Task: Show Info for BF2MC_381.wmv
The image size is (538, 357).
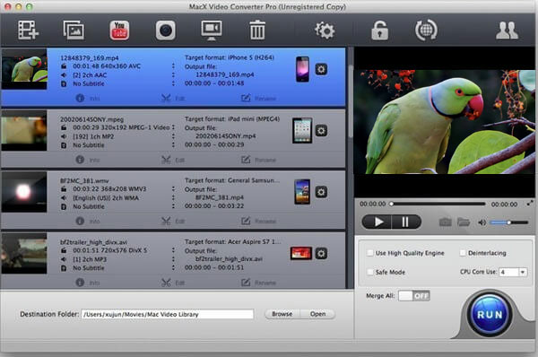Action: [x=88, y=221]
